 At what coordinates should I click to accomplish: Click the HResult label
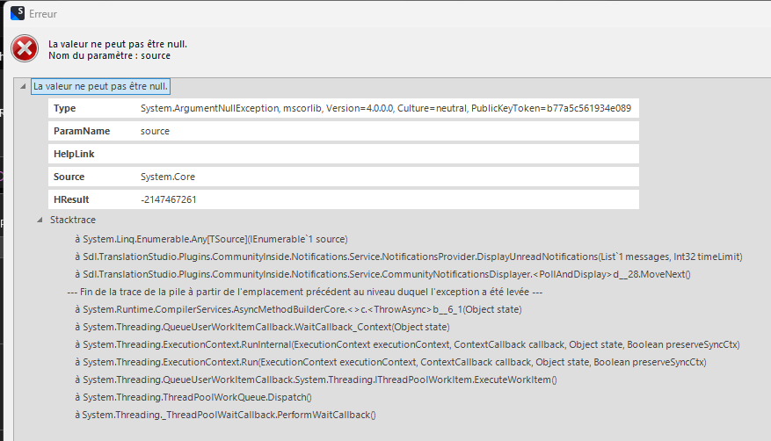(71, 200)
